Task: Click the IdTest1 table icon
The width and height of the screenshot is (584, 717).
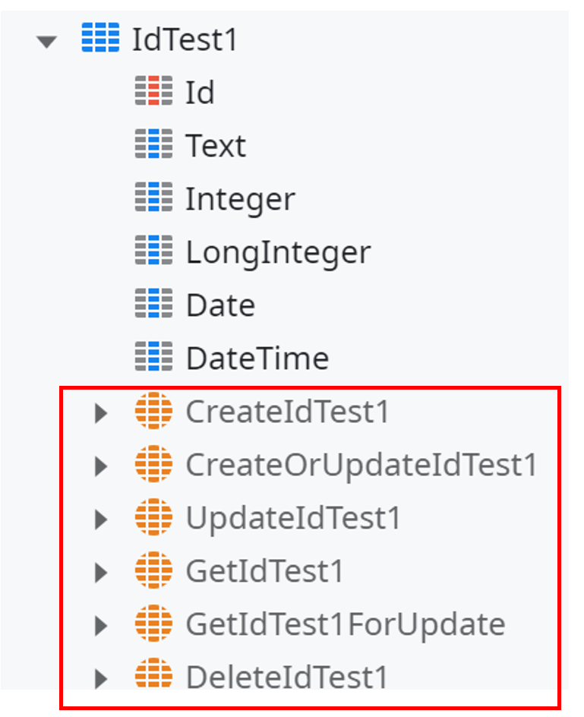Action: [101, 39]
